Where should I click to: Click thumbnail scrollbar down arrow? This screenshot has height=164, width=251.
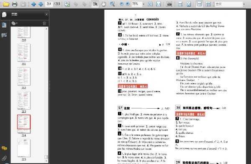(46, 161)
